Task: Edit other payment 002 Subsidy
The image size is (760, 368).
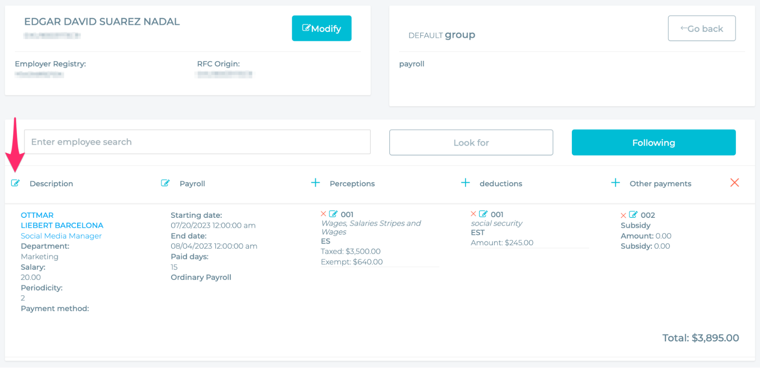Action: [x=633, y=215]
